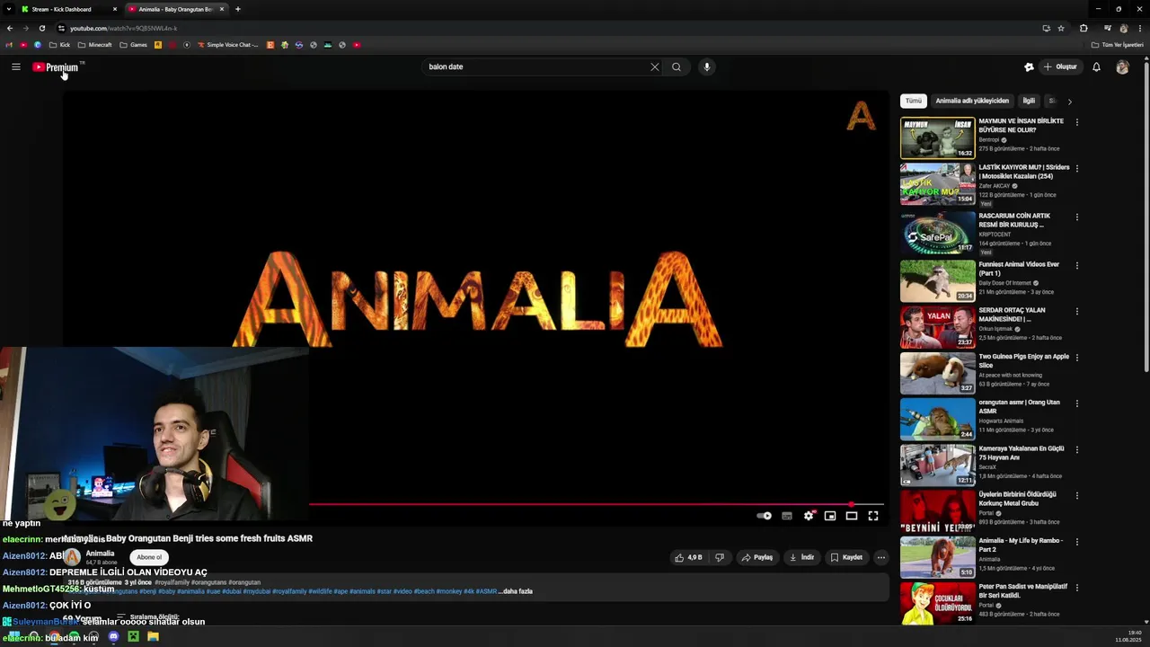Open Simple Voice Chat bookmark

pyautogui.click(x=228, y=45)
